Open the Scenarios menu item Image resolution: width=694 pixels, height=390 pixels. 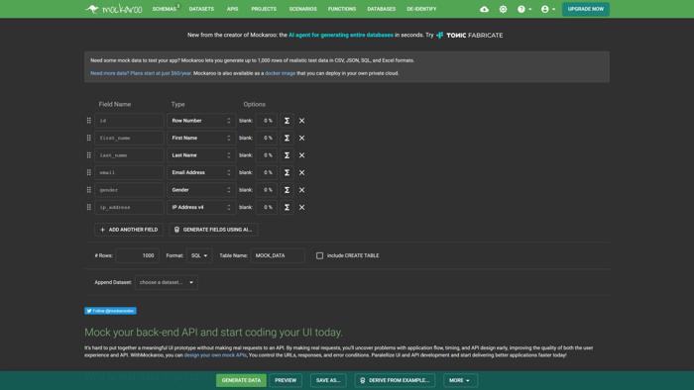click(302, 9)
